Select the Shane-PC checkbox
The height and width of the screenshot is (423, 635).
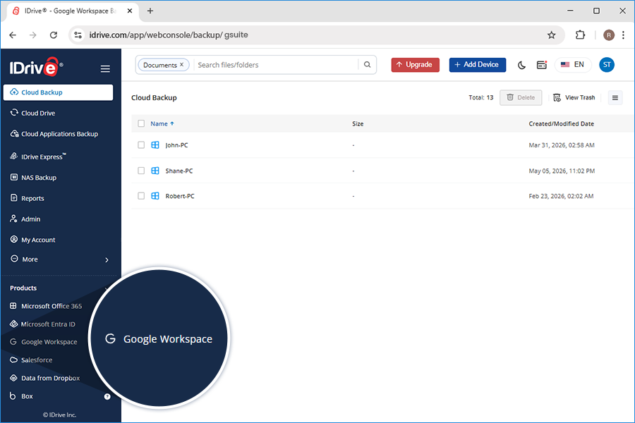point(141,171)
